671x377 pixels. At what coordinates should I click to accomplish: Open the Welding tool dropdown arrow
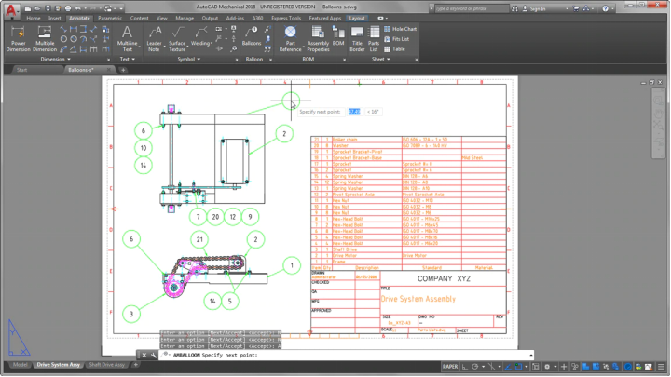(x=212, y=43)
